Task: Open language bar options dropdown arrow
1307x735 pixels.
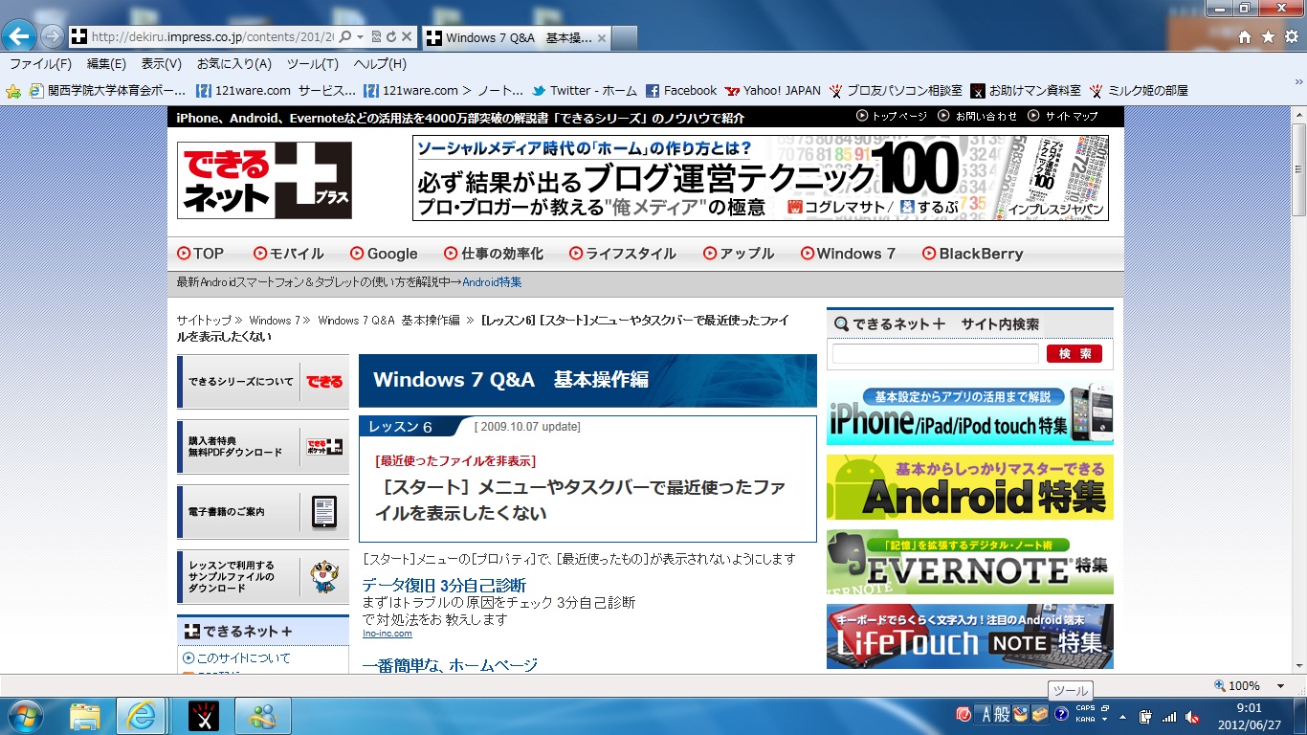Action: (x=1104, y=720)
